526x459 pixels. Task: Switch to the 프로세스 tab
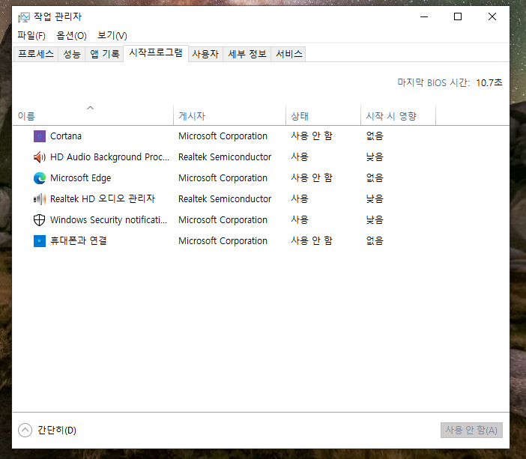pos(36,54)
